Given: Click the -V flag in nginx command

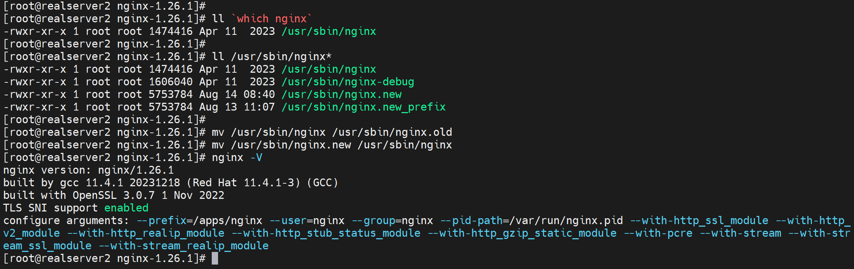Looking at the screenshot, I should [256, 157].
